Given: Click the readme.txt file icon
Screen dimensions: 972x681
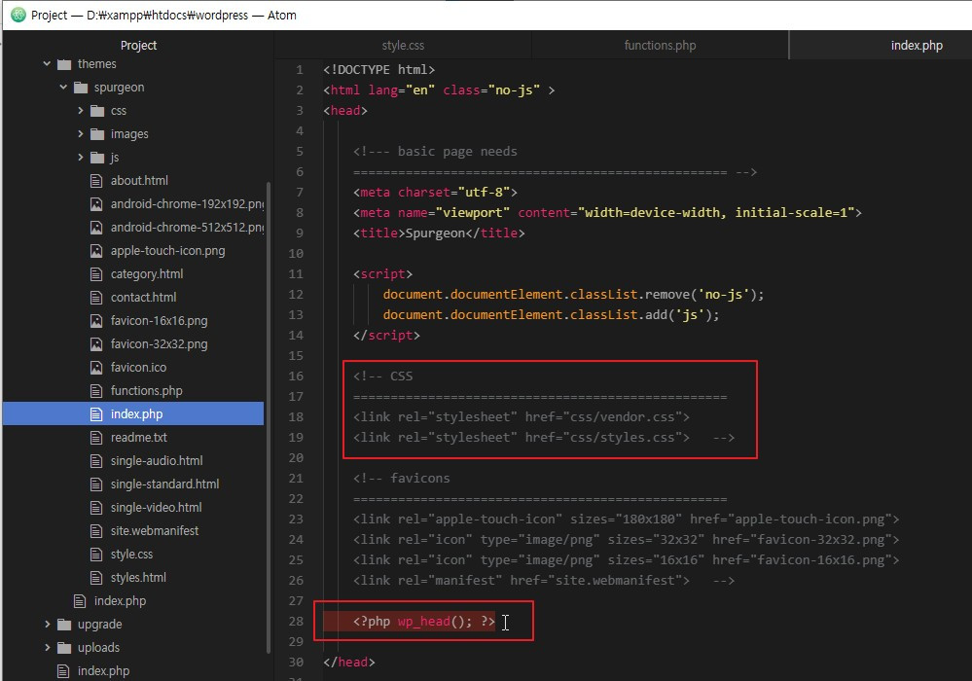Looking at the screenshot, I should pos(96,438).
